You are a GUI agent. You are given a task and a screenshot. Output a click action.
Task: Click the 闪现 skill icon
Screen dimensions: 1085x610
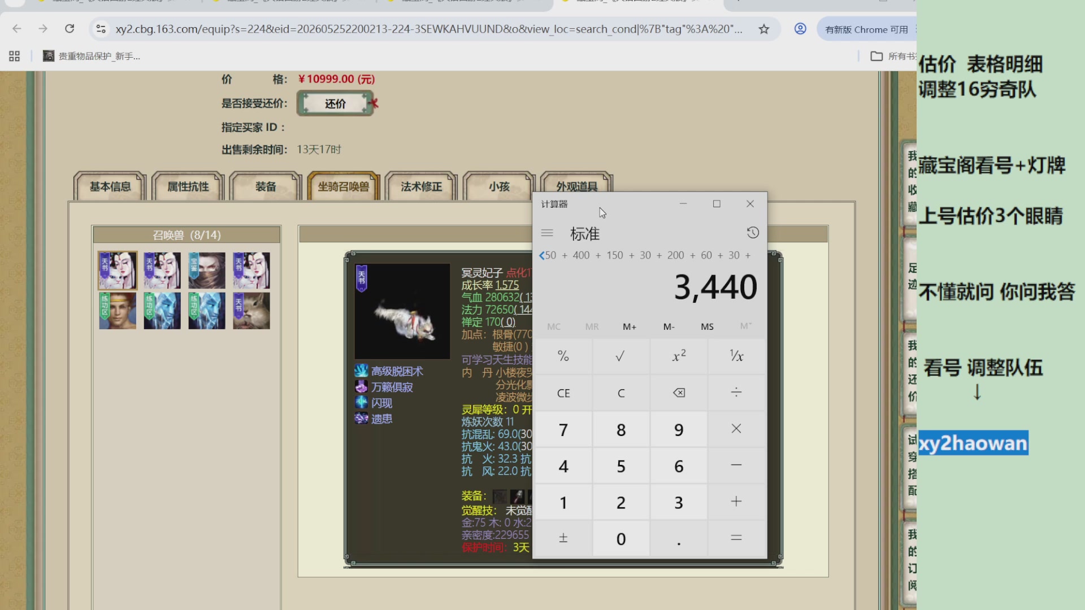[361, 403]
